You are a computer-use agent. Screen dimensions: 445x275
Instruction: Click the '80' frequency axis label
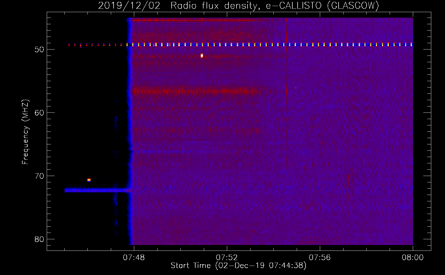[39, 239]
